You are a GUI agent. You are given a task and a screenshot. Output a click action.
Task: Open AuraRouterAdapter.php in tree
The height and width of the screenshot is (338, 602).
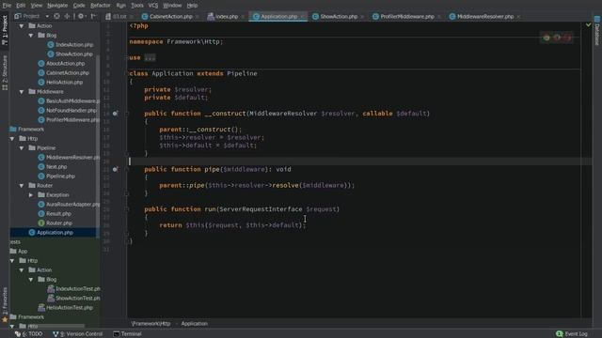(x=69, y=205)
